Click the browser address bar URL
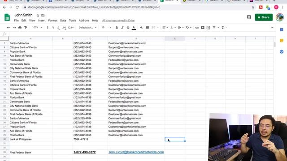287x161 pixels. [94, 7]
